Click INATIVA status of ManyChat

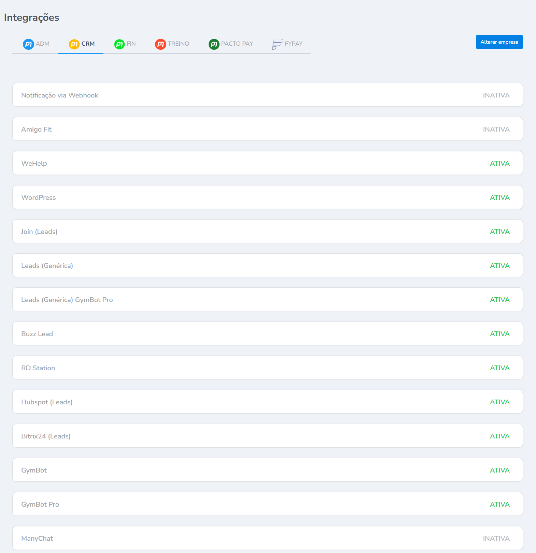(496, 538)
